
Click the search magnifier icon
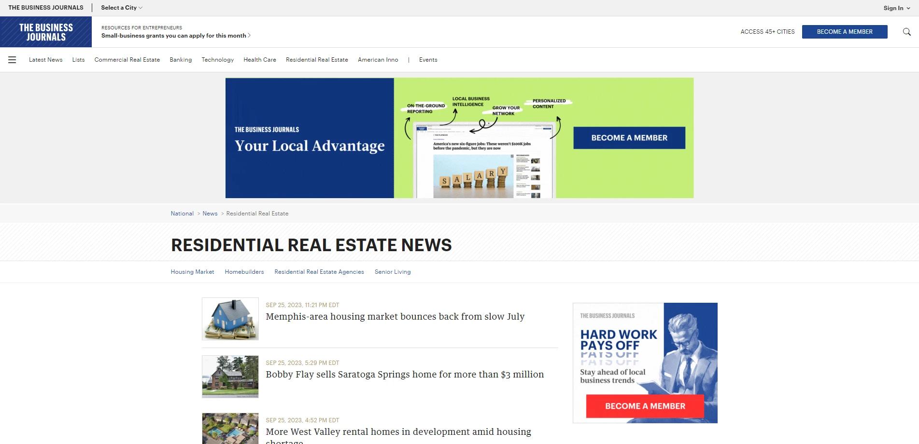coord(906,32)
